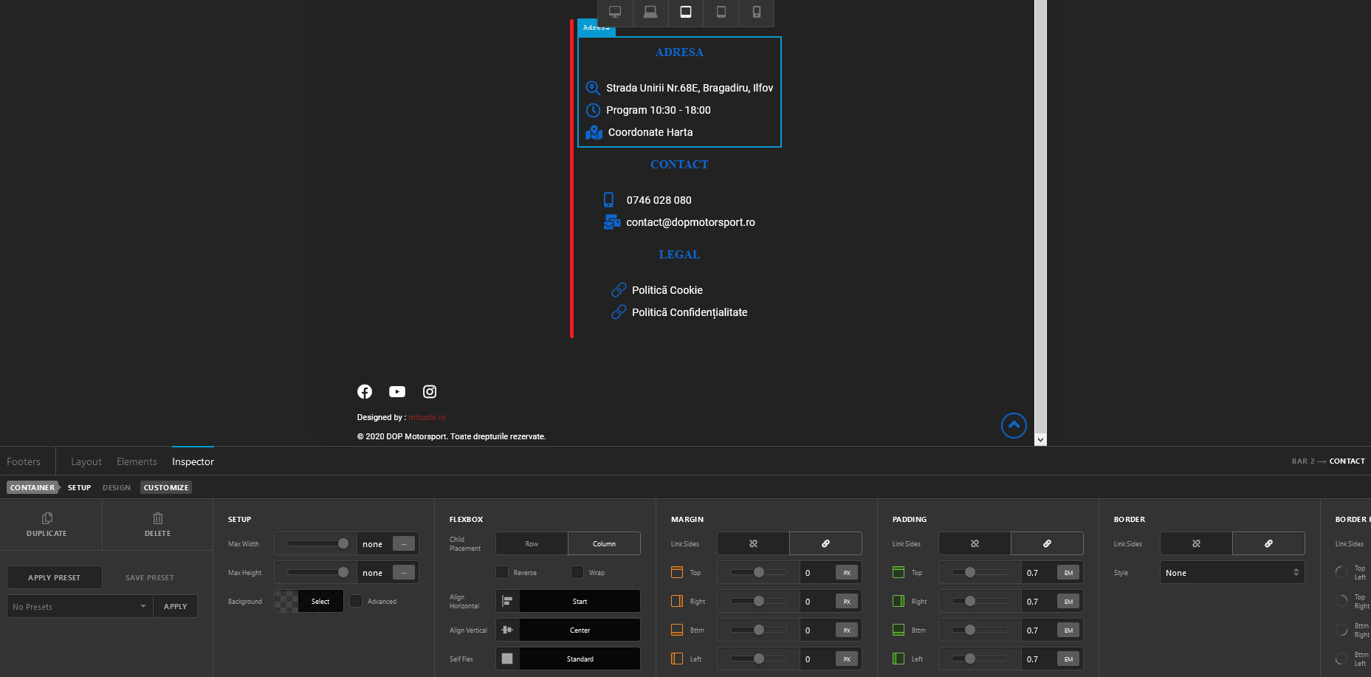The image size is (1371, 677).
Task: Click the clock icon beside Program hours
Action: (x=593, y=110)
